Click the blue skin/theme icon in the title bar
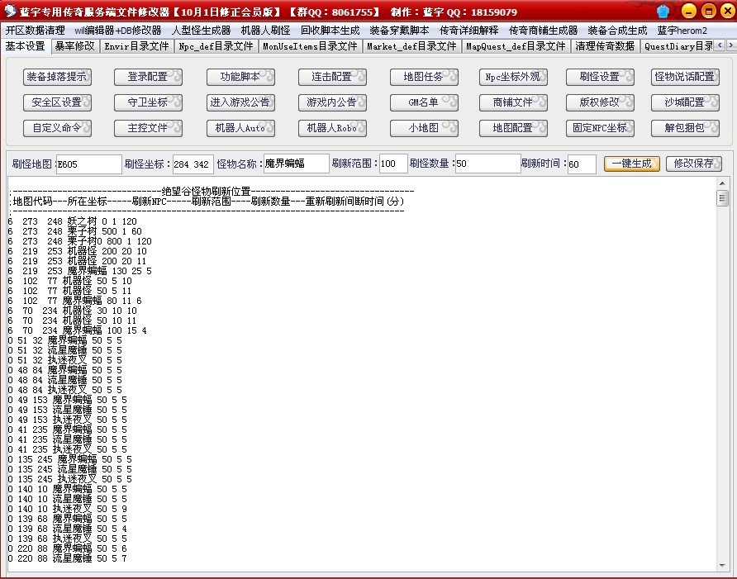 (x=661, y=12)
